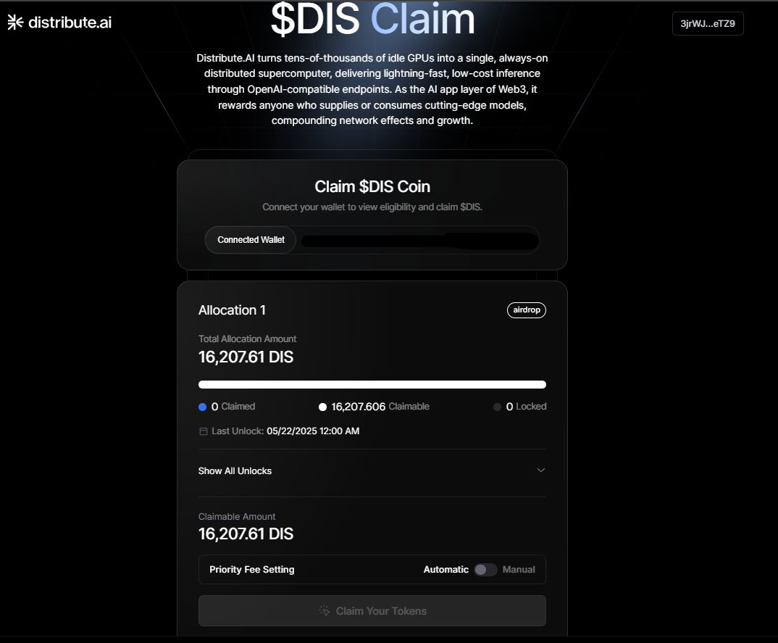The image size is (778, 643).
Task: Click the cursor icon in Claim button
Action: (x=325, y=610)
